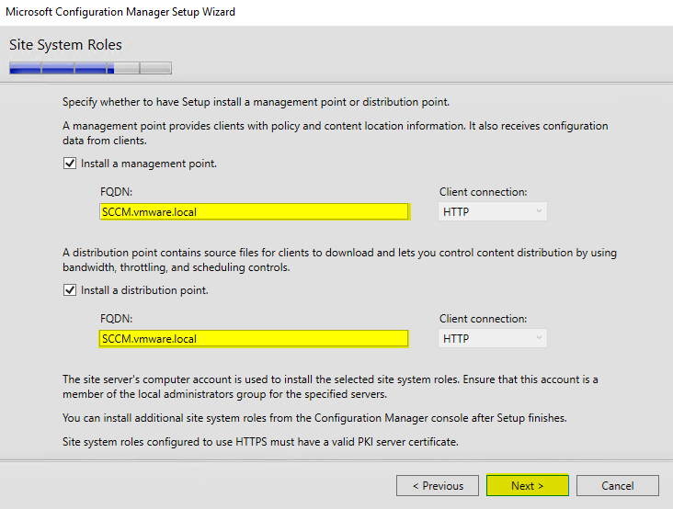The image size is (673, 509).
Task: Click the last empty progress bar segment
Action: pyautogui.click(x=155, y=67)
